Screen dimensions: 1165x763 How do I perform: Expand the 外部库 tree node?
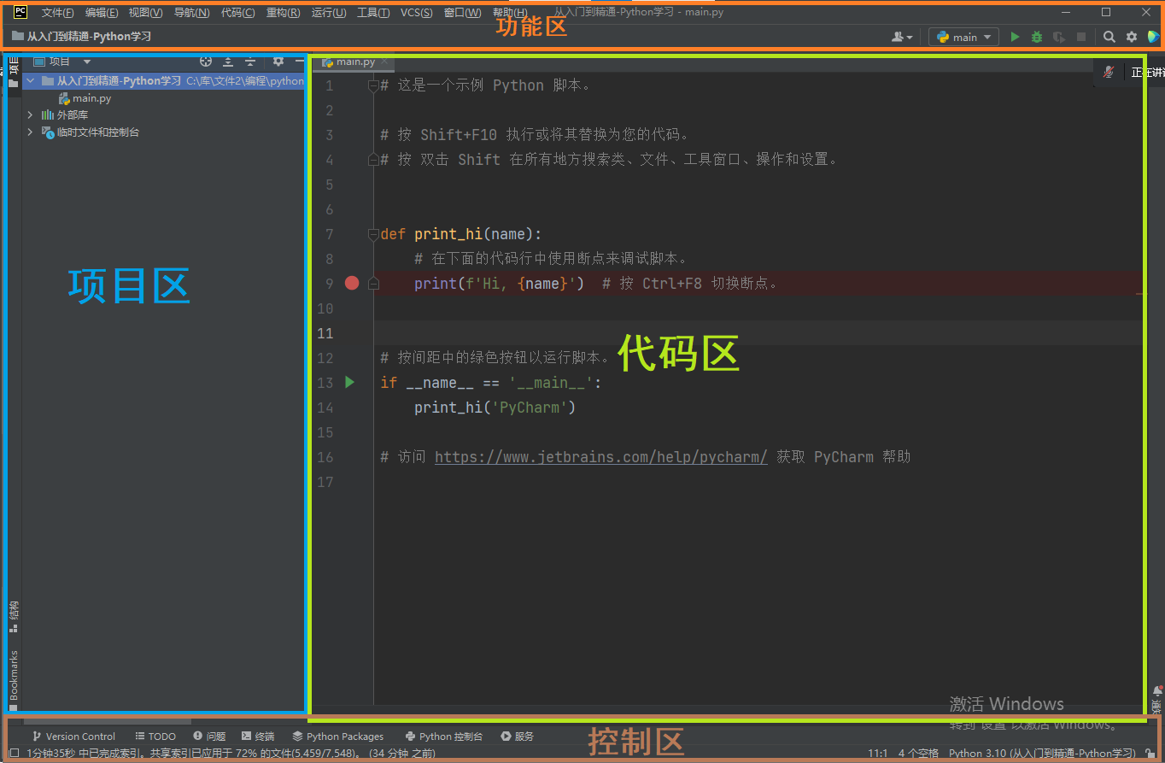click(31, 114)
